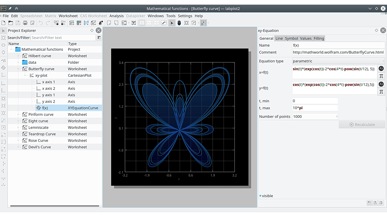Open functions list for y=f(t) equation
The image size is (387, 217).
tap(381, 84)
